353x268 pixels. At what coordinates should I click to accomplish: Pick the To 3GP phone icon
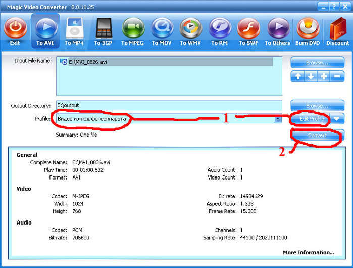point(104,28)
